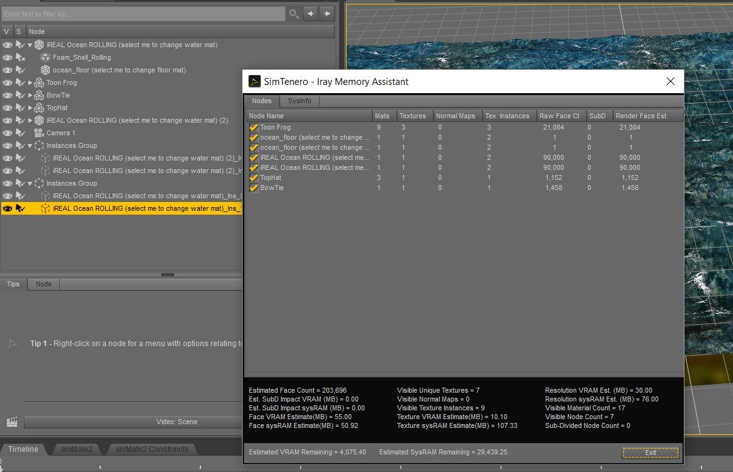Toggle selectability arrow for Camera 1
Image resolution: width=733 pixels, height=472 pixels.
click(20, 133)
